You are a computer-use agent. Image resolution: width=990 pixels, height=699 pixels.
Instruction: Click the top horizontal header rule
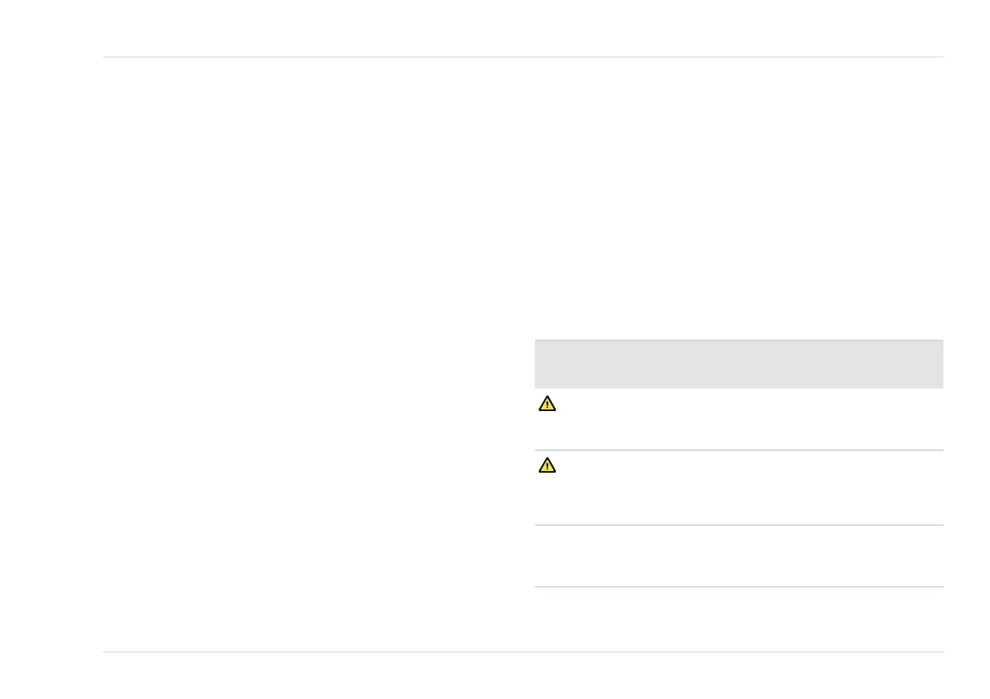(x=522, y=57)
